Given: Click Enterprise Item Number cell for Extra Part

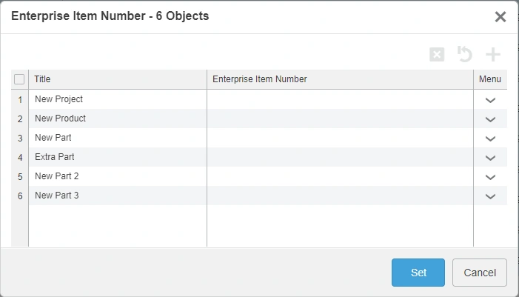Looking at the screenshot, I should pyautogui.click(x=340, y=157).
